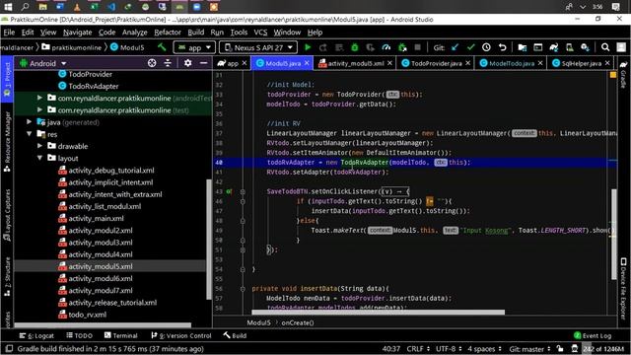
Task: Expand the praktikumonline (test) package node
Action: pos(39,109)
